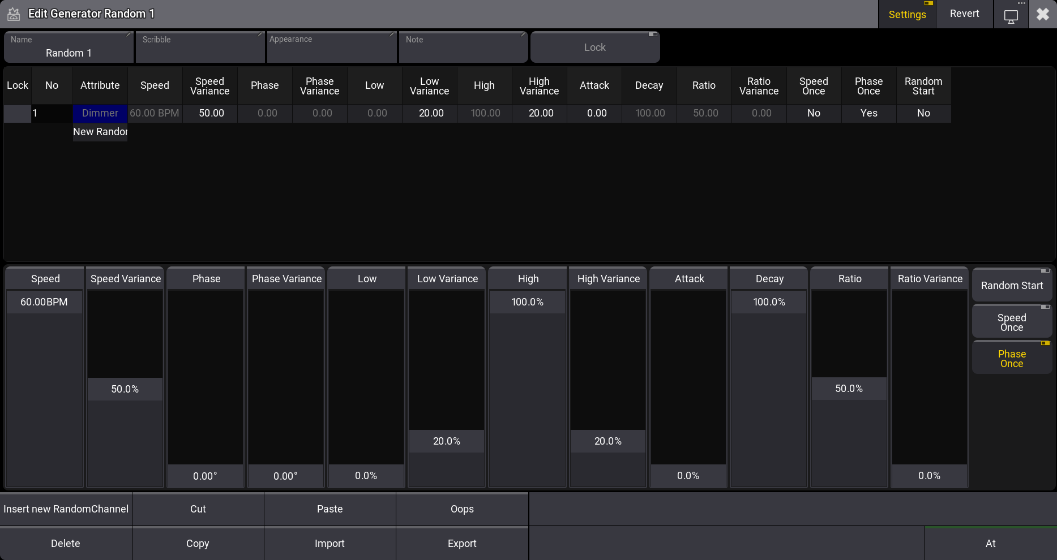1057x560 pixels.
Task: Toggle the Settings button
Action: click(x=907, y=14)
